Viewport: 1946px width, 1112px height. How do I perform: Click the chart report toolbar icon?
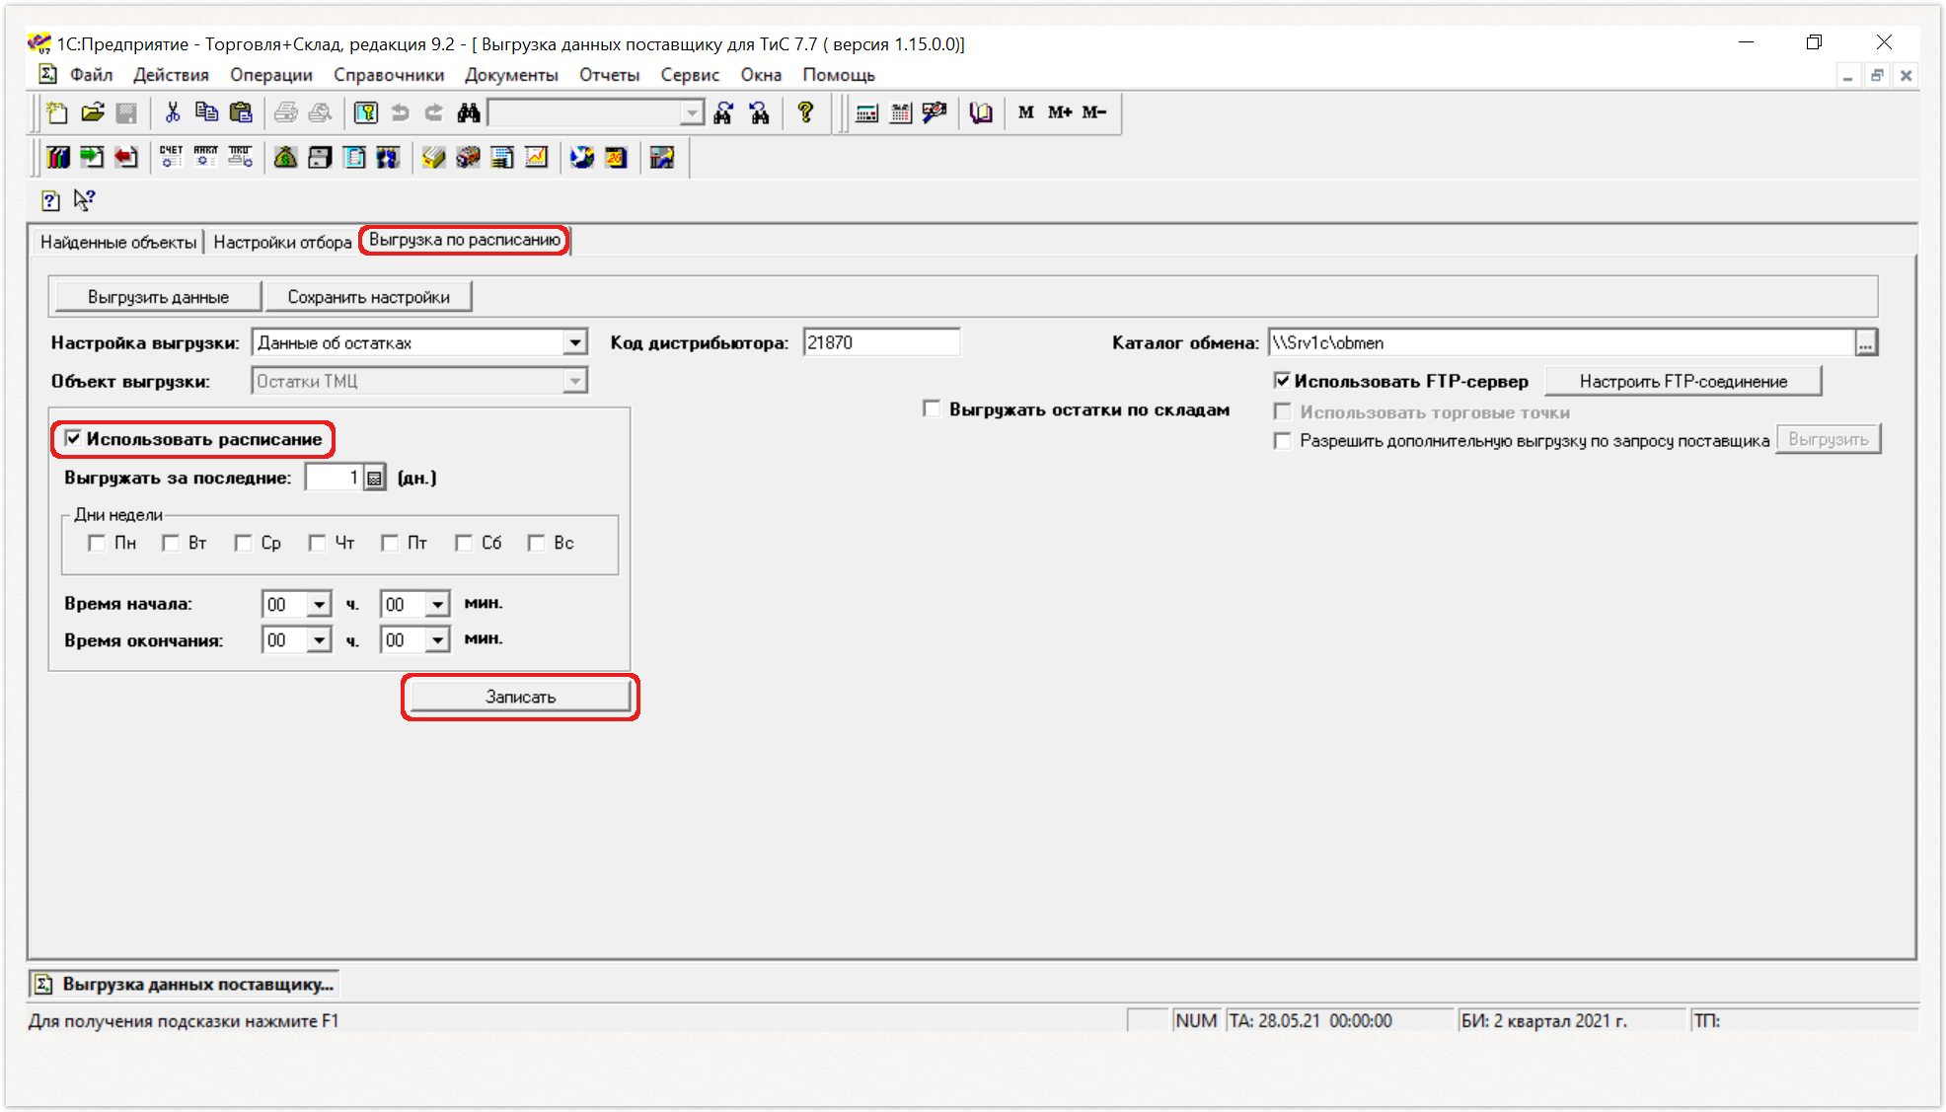point(536,157)
